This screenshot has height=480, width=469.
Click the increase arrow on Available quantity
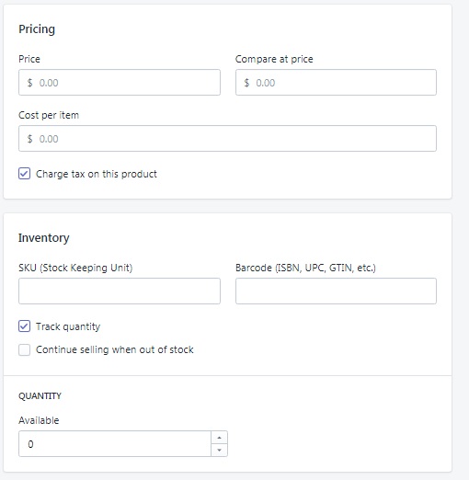tap(219, 438)
